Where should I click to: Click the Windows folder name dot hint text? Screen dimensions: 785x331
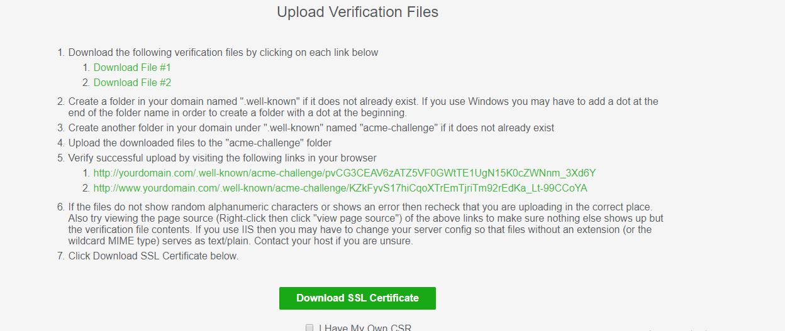click(364, 107)
